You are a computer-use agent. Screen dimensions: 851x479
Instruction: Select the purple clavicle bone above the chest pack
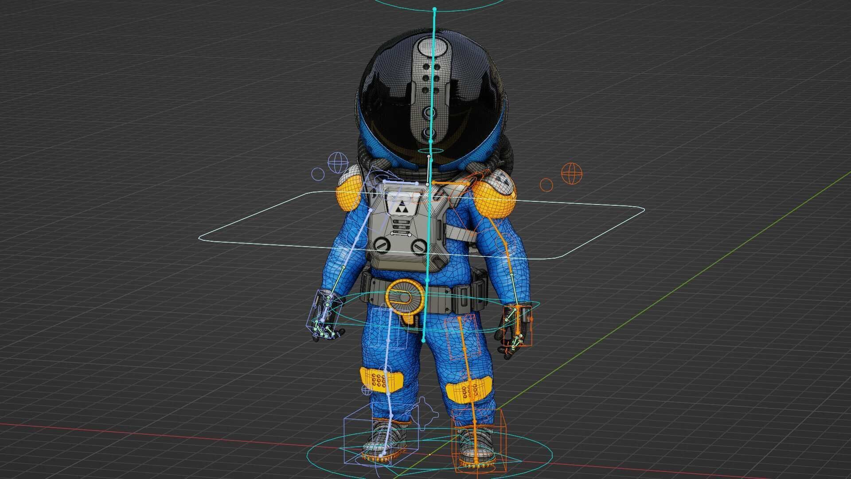pos(400,182)
